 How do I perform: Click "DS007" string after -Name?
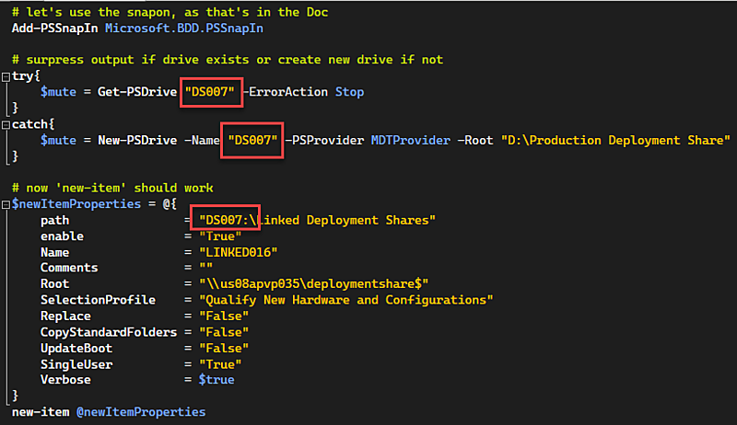coord(252,140)
